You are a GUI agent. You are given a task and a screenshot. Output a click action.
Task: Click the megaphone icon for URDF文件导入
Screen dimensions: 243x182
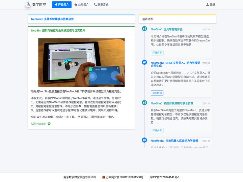(144, 62)
